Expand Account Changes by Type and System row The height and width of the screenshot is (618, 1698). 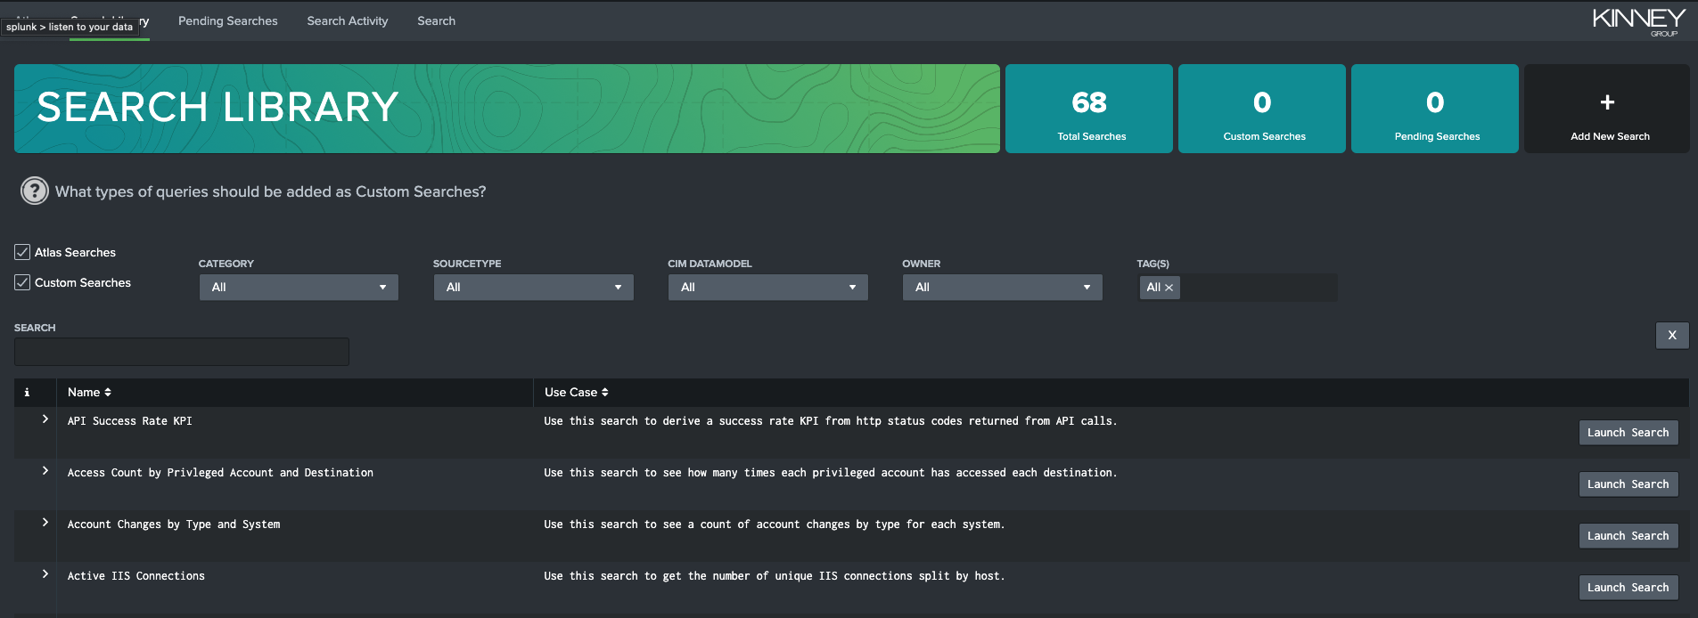click(x=45, y=523)
